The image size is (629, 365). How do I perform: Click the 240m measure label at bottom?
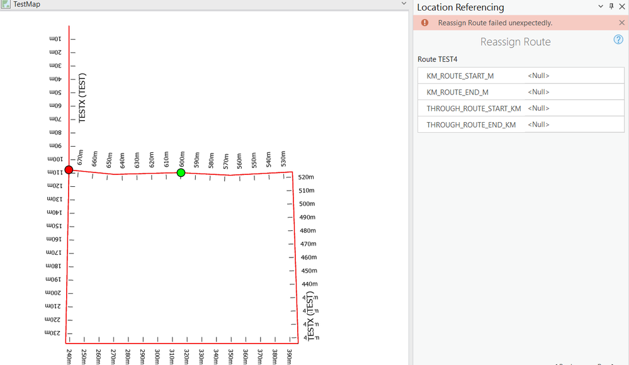pos(69,357)
